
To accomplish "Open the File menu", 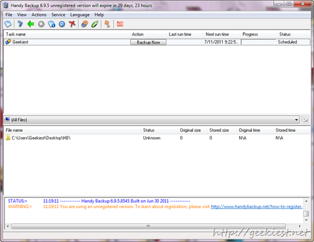I will (x=9, y=15).
